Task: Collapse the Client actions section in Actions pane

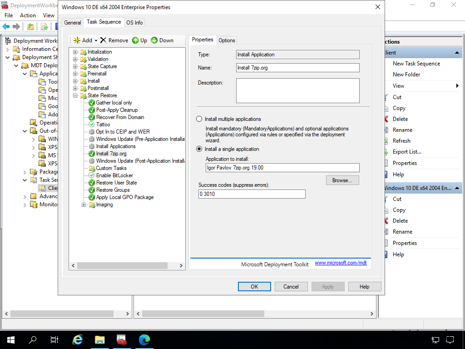Action: [x=457, y=53]
